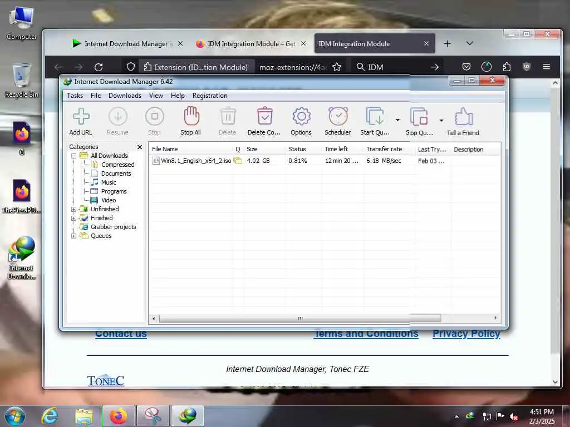
Task: Open Start Queue dropdown arrow
Action: (x=397, y=120)
